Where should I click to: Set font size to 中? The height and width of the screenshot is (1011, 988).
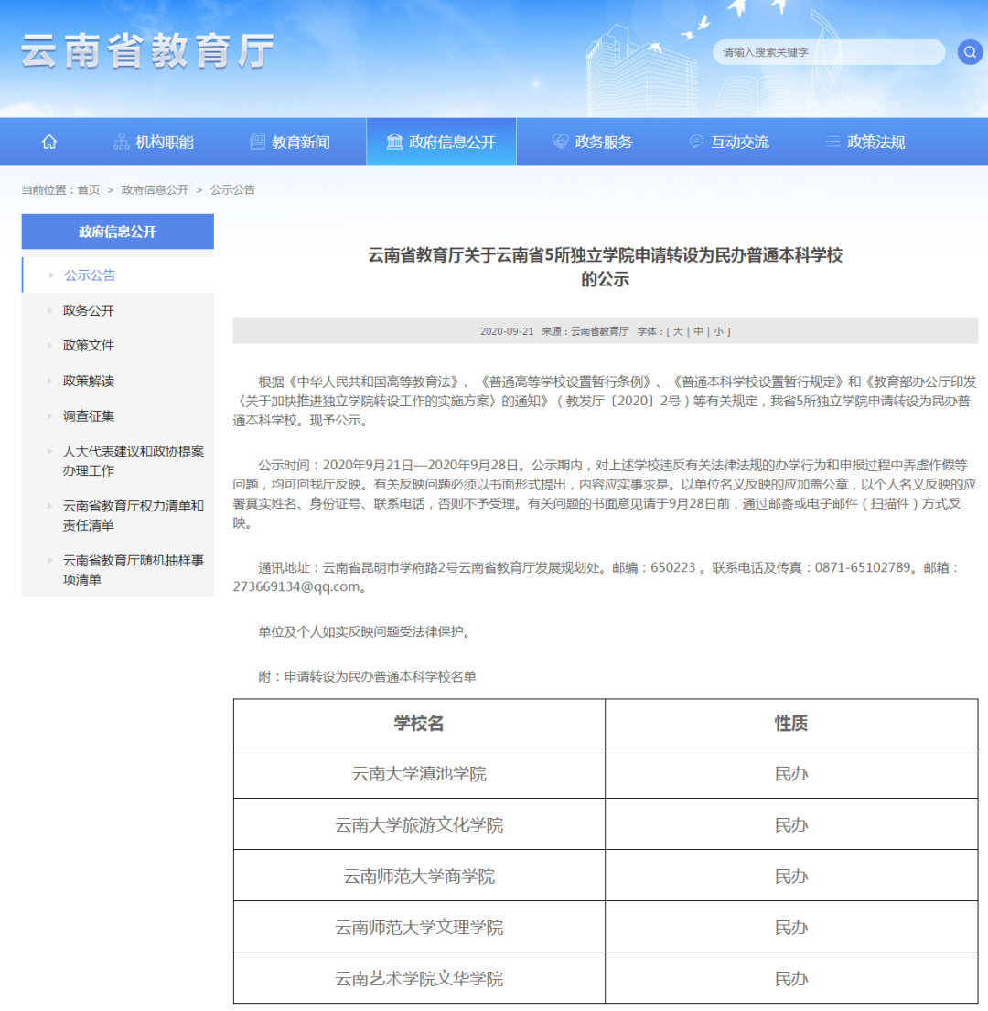(698, 331)
